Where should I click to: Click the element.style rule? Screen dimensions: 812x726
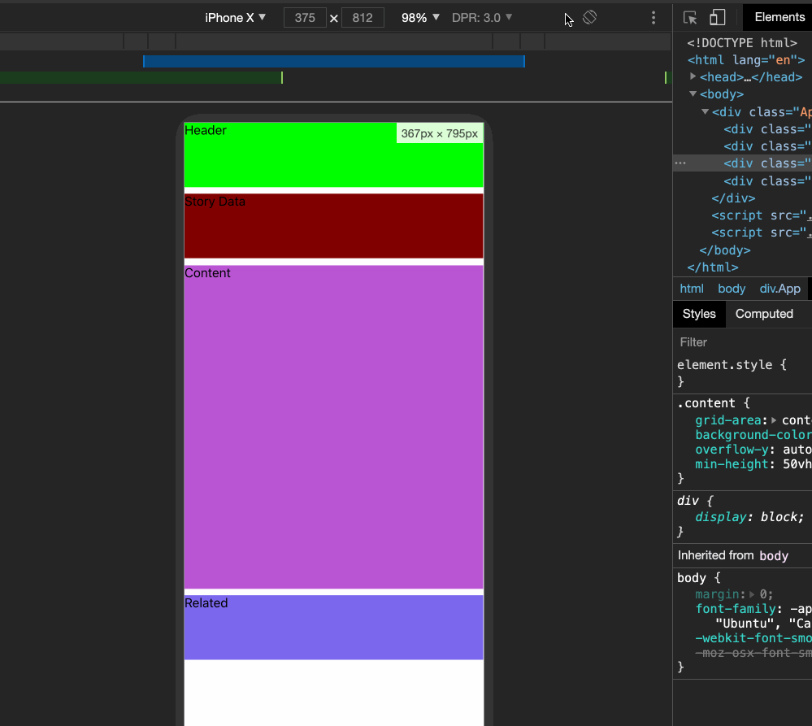tap(732, 364)
